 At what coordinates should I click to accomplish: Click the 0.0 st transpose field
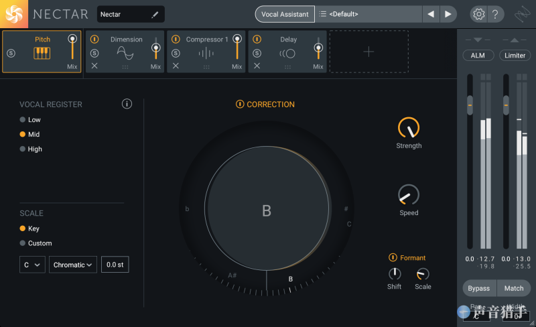115,265
